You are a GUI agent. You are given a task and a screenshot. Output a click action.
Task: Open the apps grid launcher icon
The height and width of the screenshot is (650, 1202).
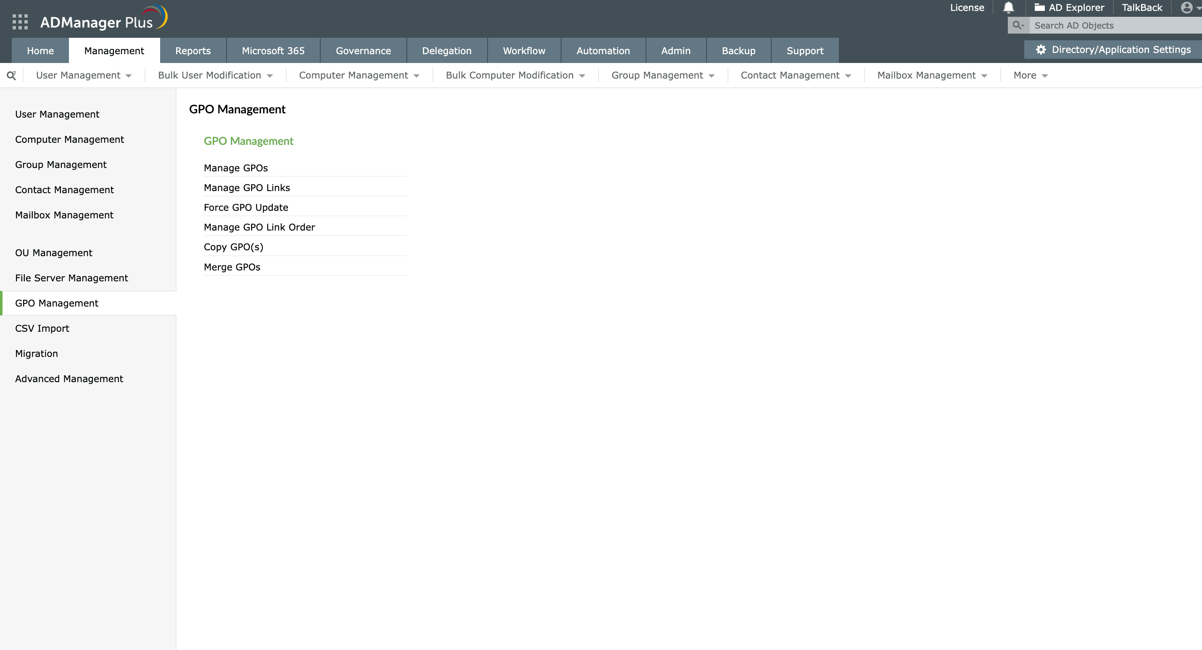[x=20, y=22]
